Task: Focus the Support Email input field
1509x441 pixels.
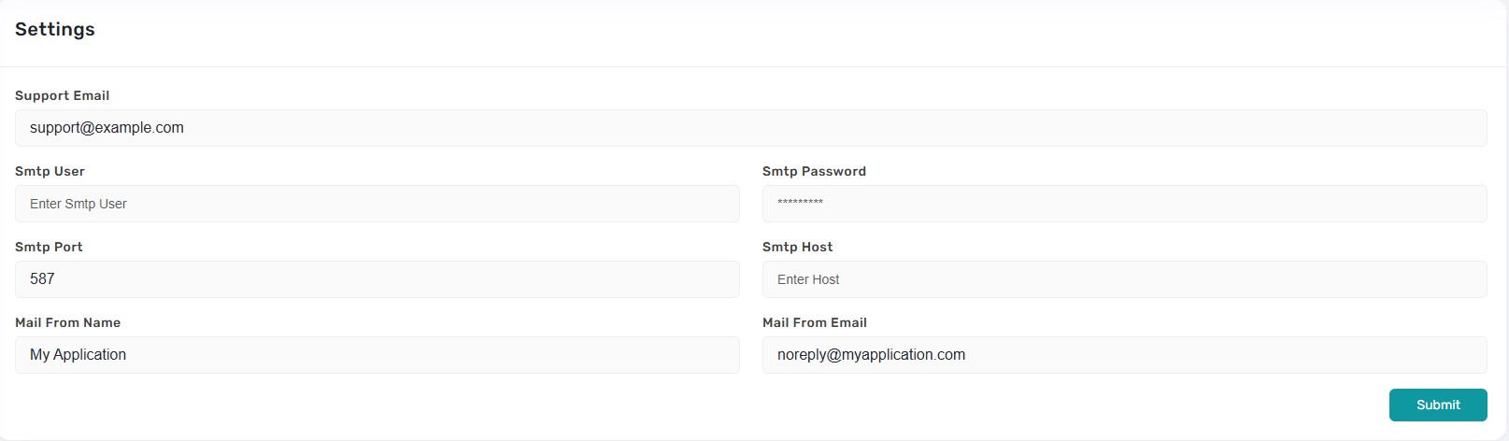Action: (750, 128)
